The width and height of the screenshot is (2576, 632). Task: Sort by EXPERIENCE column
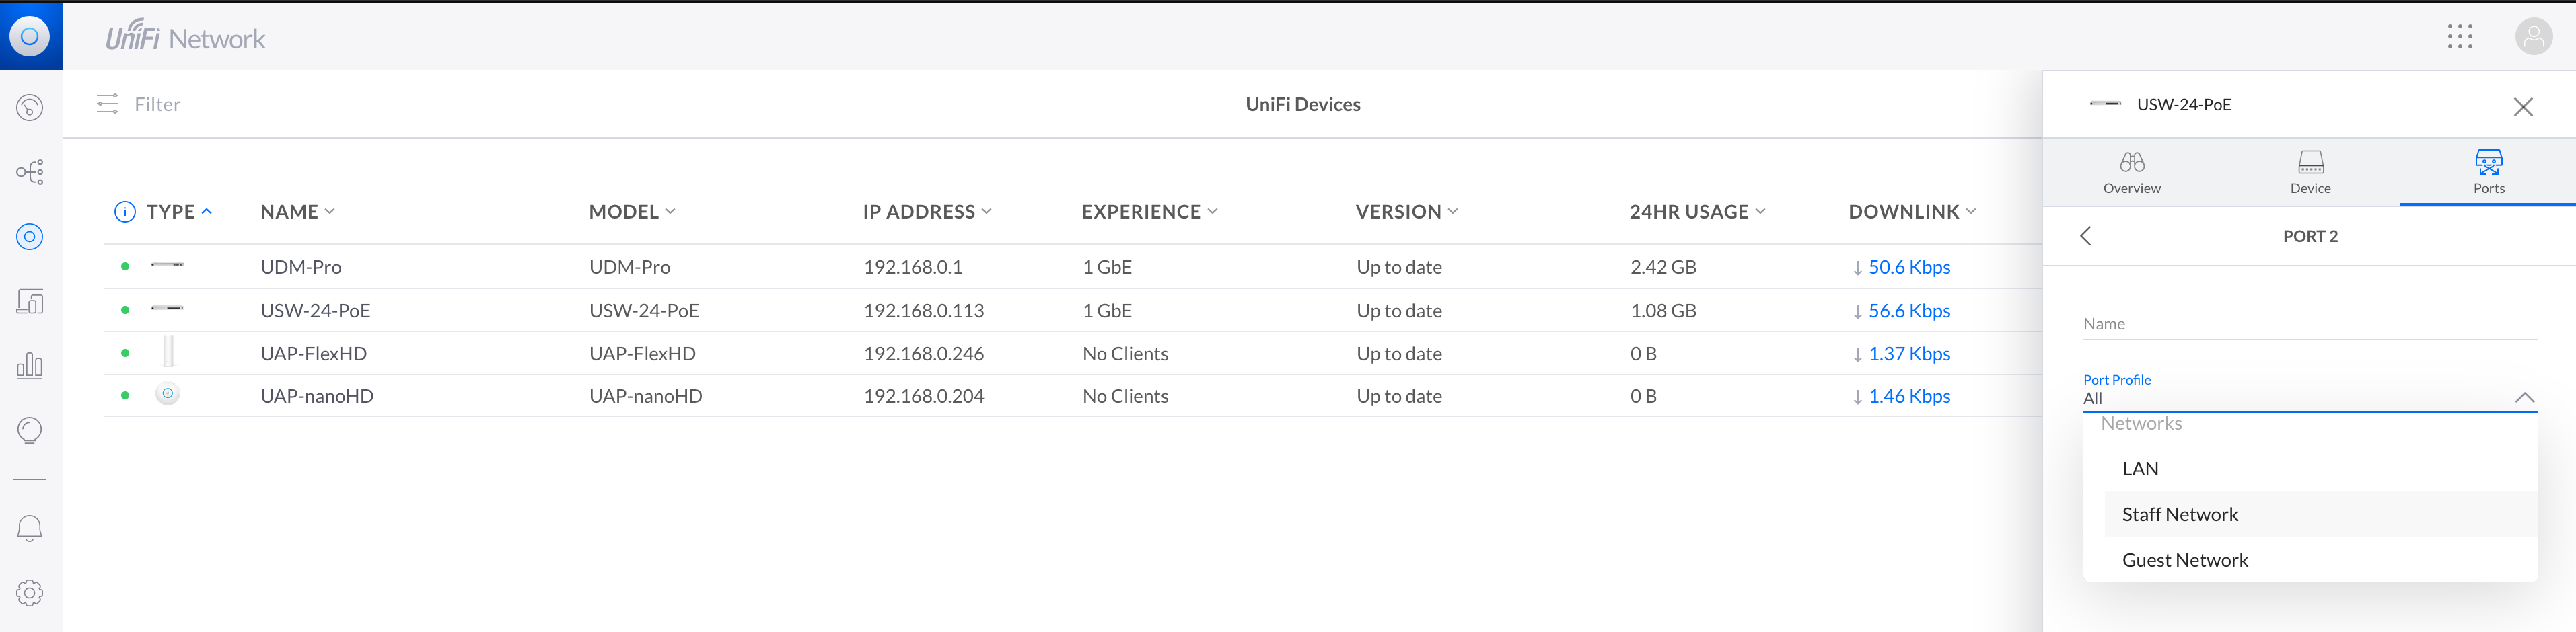pos(1150,212)
